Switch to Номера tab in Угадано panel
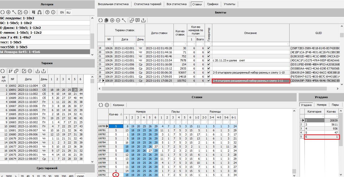The width and height of the screenshot is (344, 177). tap(321, 104)
